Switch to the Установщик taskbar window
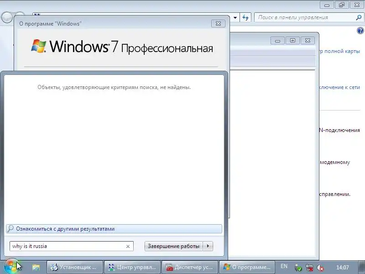The width and height of the screenshot is (365, 274). pyautogui.click(x=75, y=267)
